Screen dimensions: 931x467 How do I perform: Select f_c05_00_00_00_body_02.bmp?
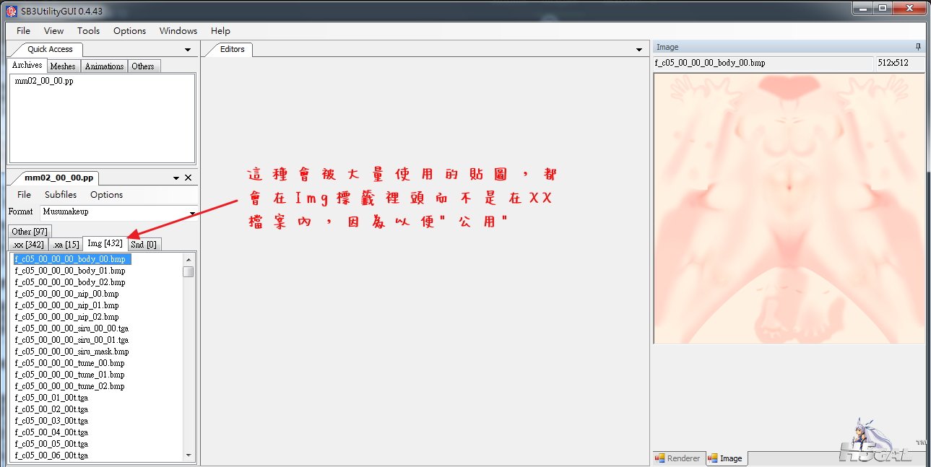coord(69,282)
